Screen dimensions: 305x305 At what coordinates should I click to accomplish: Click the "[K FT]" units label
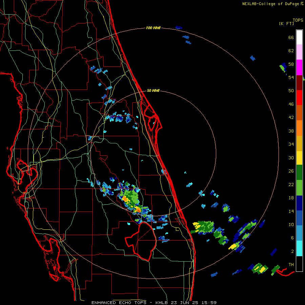[286, 23]
